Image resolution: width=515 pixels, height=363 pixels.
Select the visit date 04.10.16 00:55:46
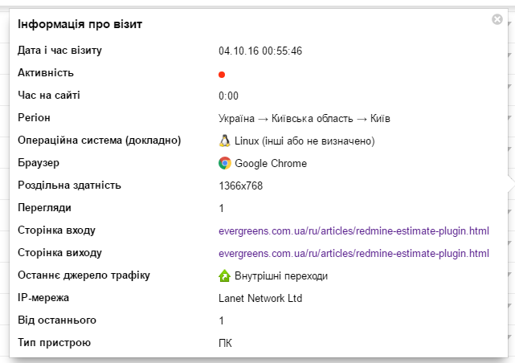260,51
